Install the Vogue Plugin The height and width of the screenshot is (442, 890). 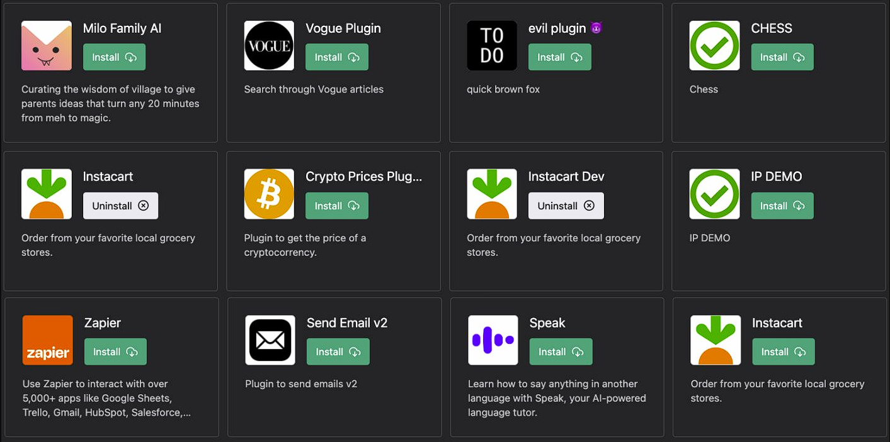[x=337, y=57]
